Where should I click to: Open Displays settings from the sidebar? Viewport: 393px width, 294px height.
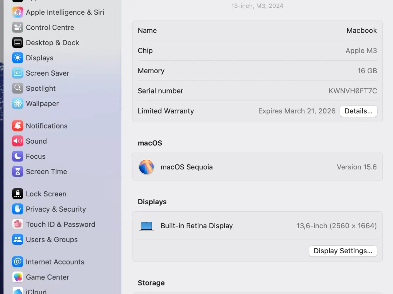(40, 58)
